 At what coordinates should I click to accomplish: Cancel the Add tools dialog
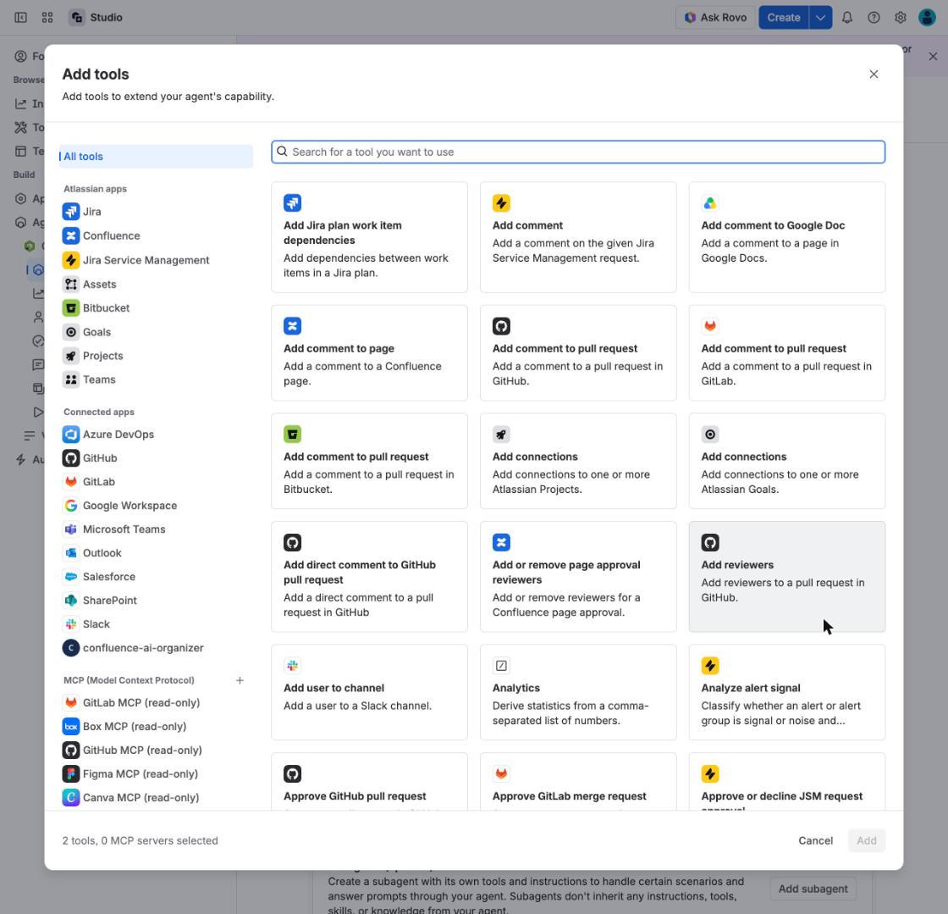[x=815, y=840]
